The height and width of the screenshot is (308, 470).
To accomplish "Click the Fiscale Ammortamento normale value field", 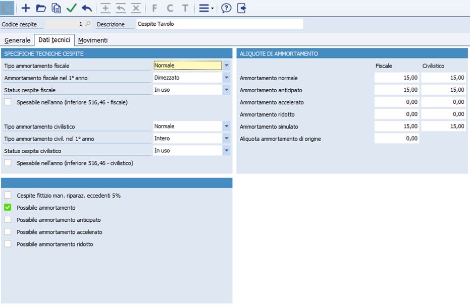I will click(397, 78).
